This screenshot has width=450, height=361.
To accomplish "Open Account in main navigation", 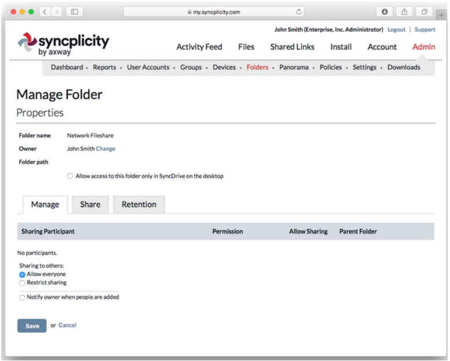I will point(382,47).
